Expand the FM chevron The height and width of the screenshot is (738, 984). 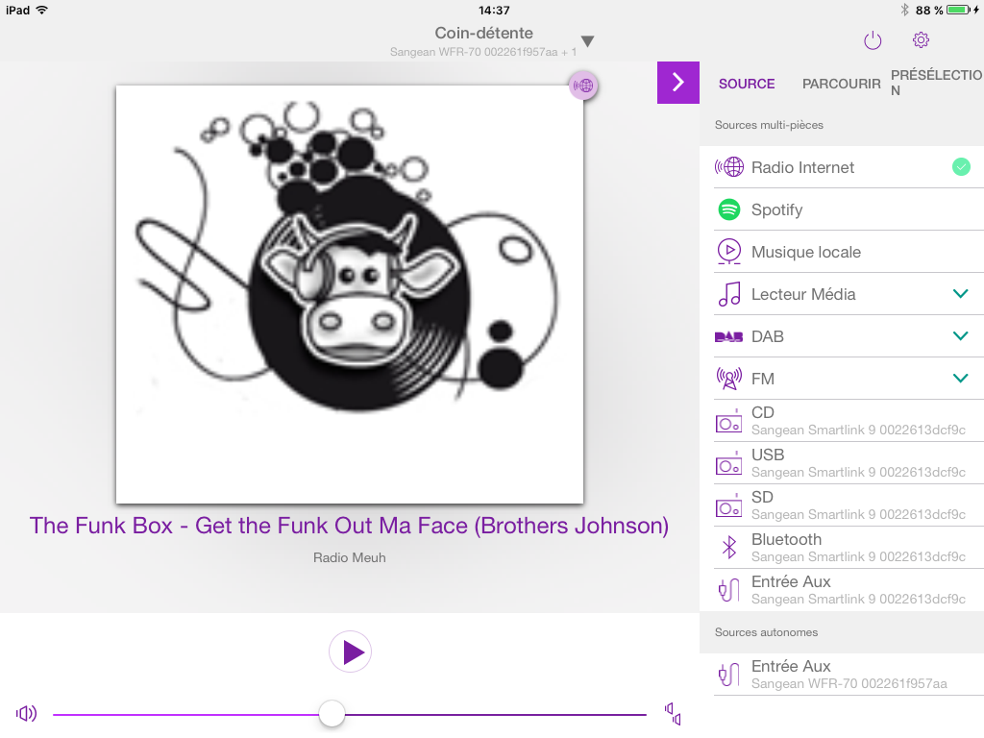coord(960,378)
